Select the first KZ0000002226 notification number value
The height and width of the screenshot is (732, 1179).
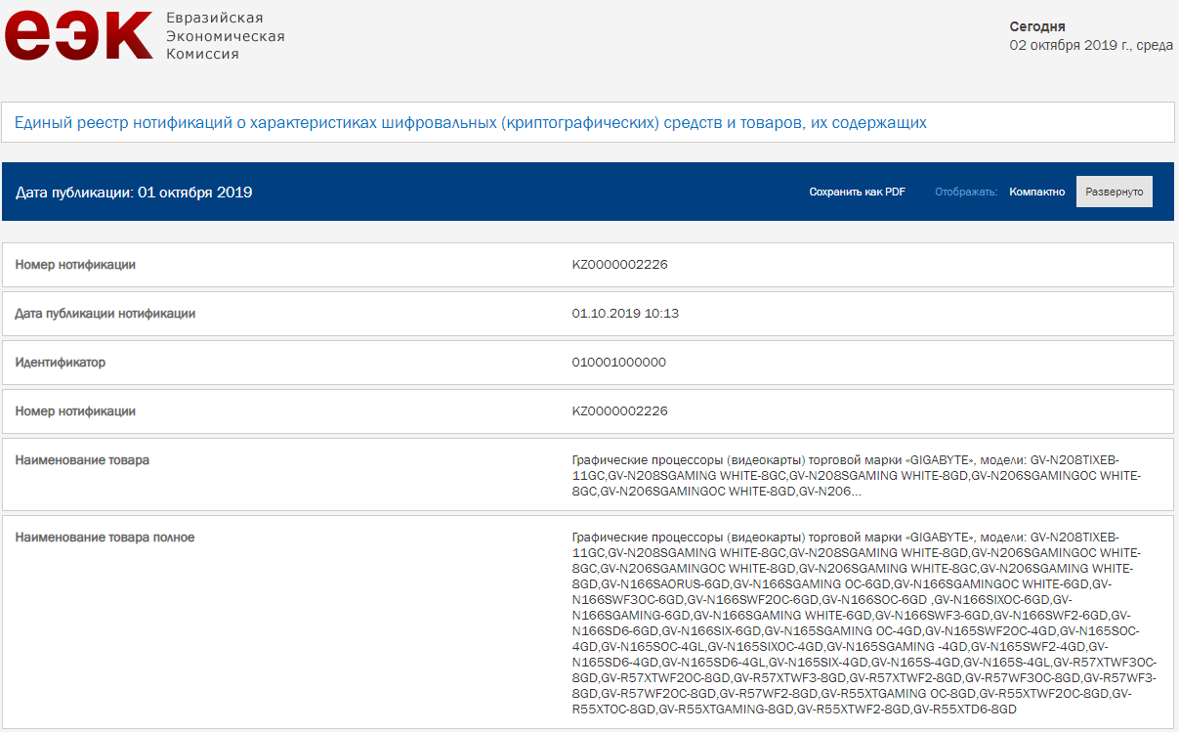coord(620,265)
